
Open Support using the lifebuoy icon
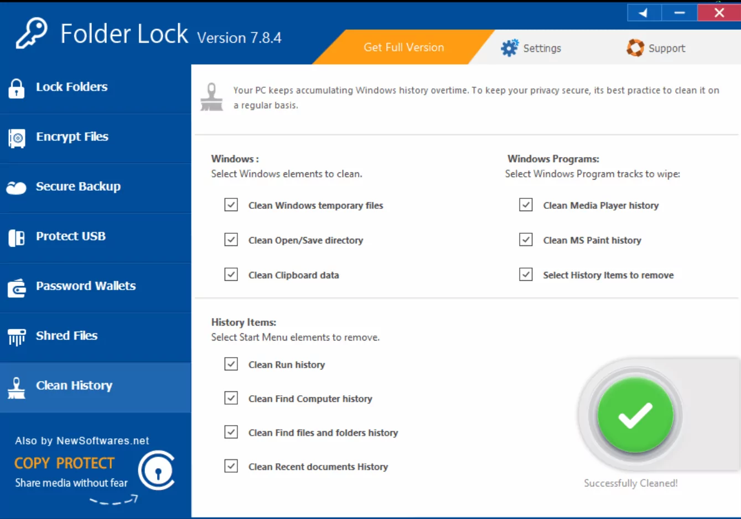coord(635,48)
